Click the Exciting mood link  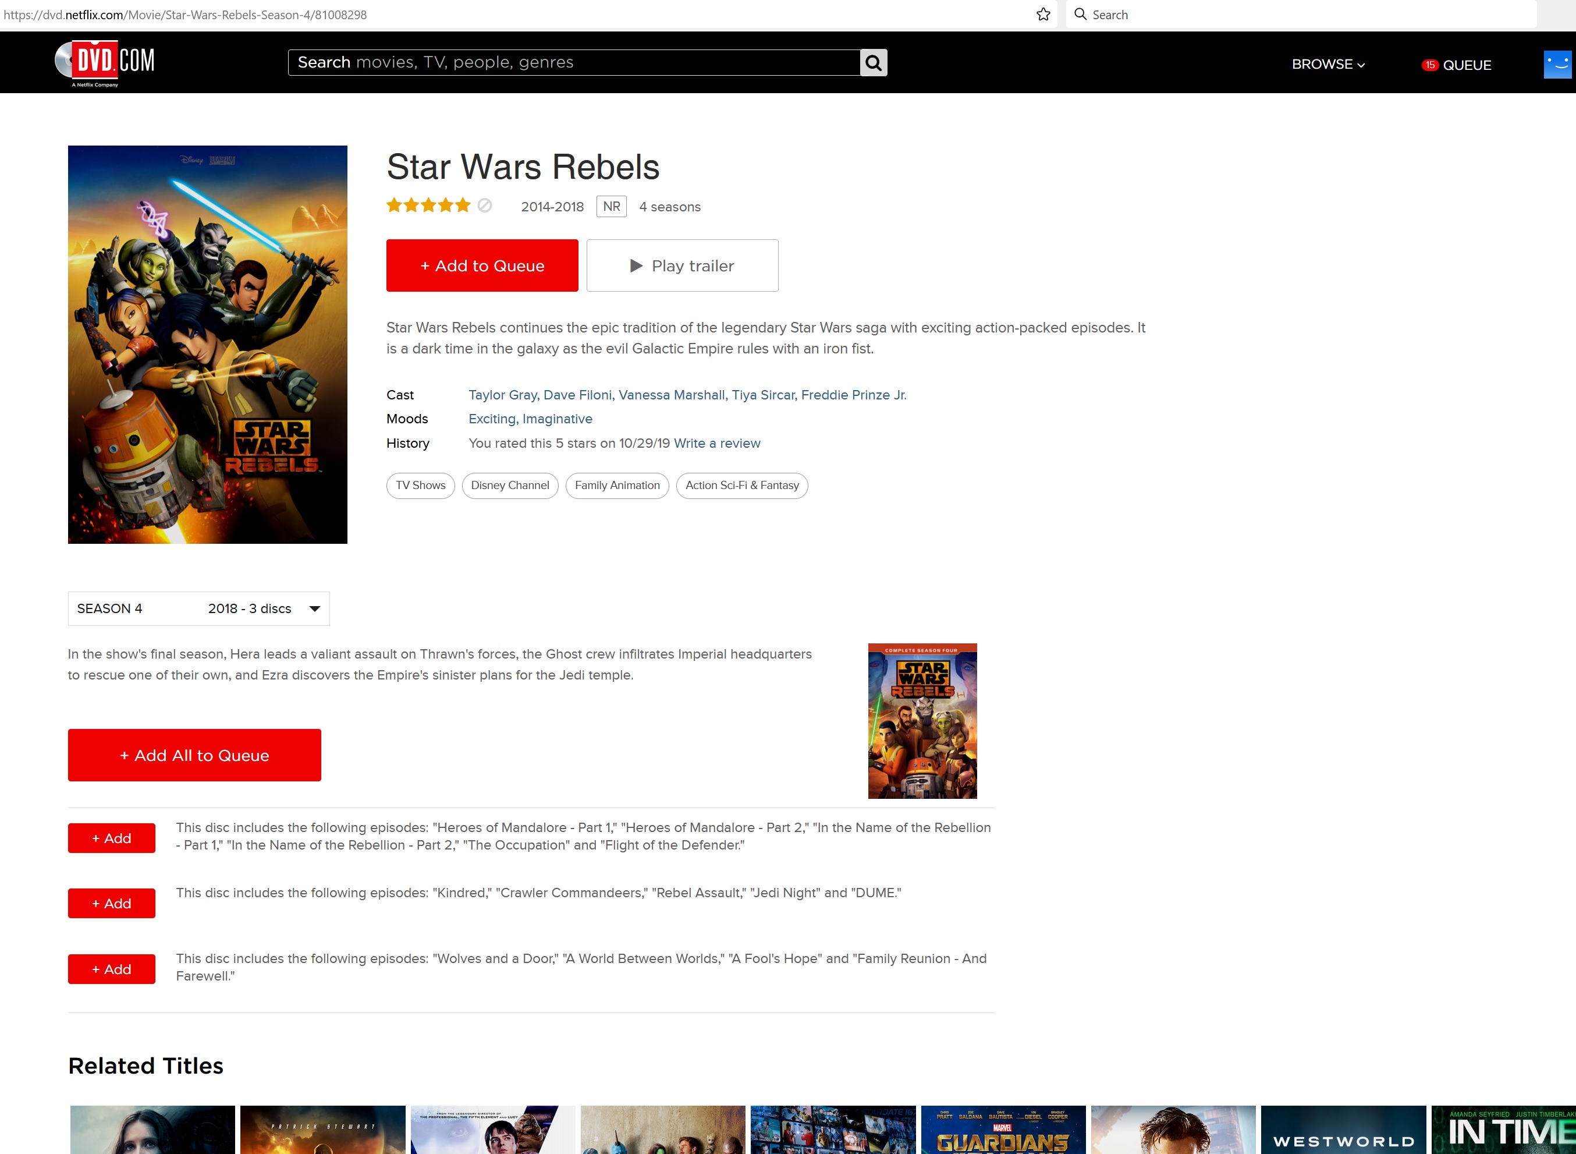[492, 419]
